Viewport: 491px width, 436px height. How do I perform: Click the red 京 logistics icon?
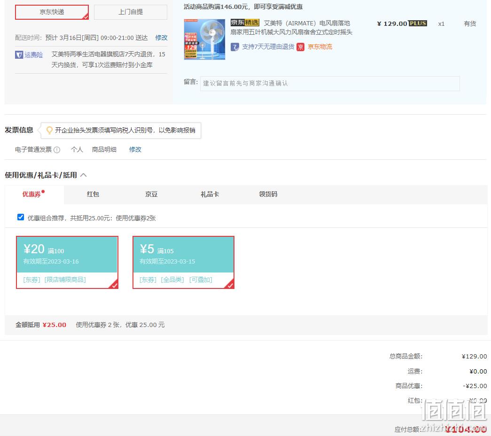[x=301, y=47]
